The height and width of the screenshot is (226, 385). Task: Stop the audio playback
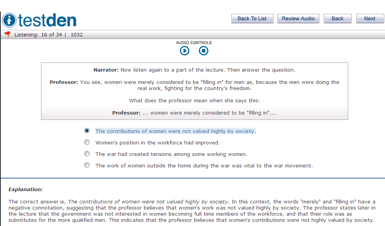(x=204, y=51)
